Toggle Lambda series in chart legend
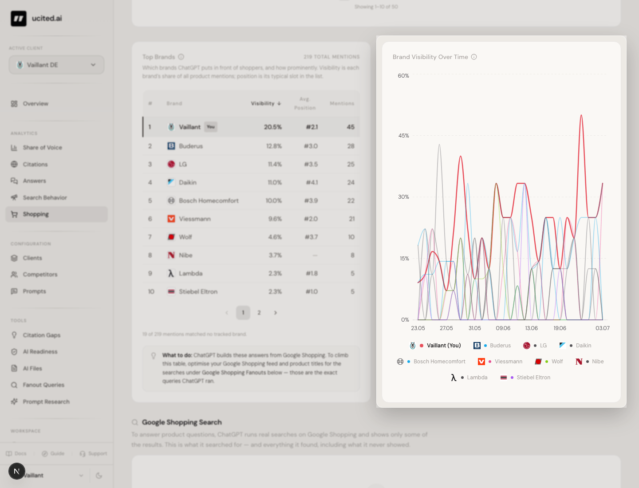639x488 pixels. tap(469, 378)
